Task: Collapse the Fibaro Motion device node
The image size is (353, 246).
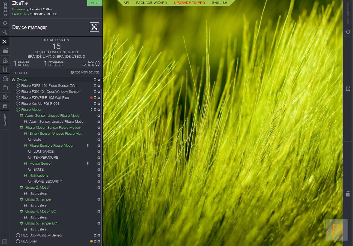Action: pyautogui.click(x=18, y=110)
